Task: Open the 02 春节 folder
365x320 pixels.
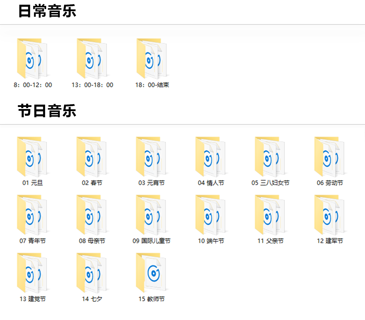Action: point(92,157)
